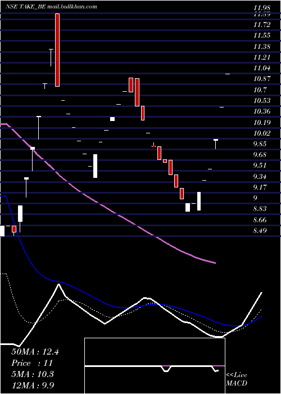Image resolution: width=281 pixels, height=394 pixels.
Task: Click the 10.19 price axis label
Action: 262,122
